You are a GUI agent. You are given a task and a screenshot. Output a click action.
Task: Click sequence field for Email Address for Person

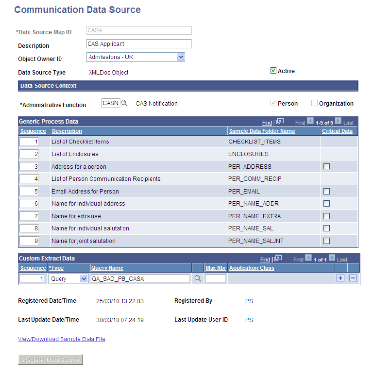[x=29, y=192]
